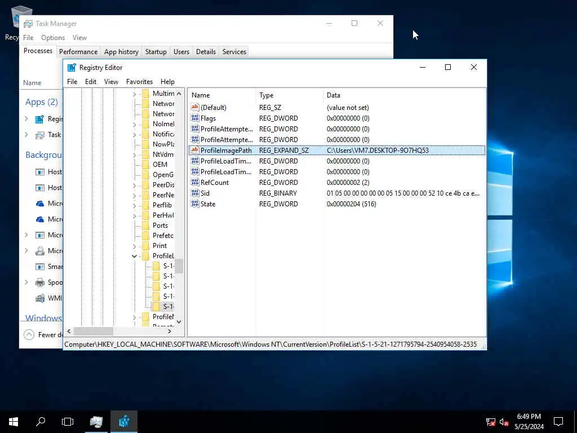Click the RefCount DWORD value icon
Viewport: 577px width, 433px height.
click(194, 182)
